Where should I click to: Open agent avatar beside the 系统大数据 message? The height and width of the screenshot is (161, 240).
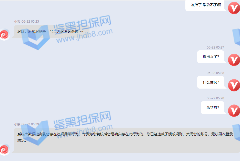(x=4, y=149)
